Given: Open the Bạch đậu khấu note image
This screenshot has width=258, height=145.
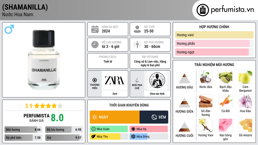Looking at the screenshot, I should pos(225,77).
